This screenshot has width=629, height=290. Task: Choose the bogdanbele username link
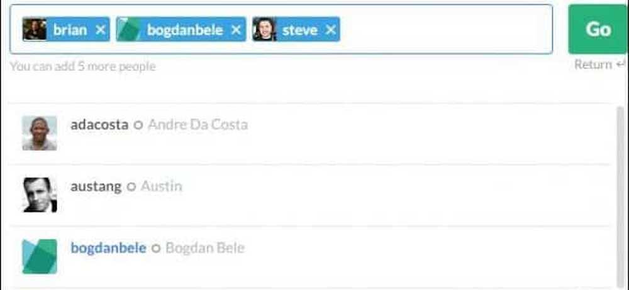coord(108,248)
